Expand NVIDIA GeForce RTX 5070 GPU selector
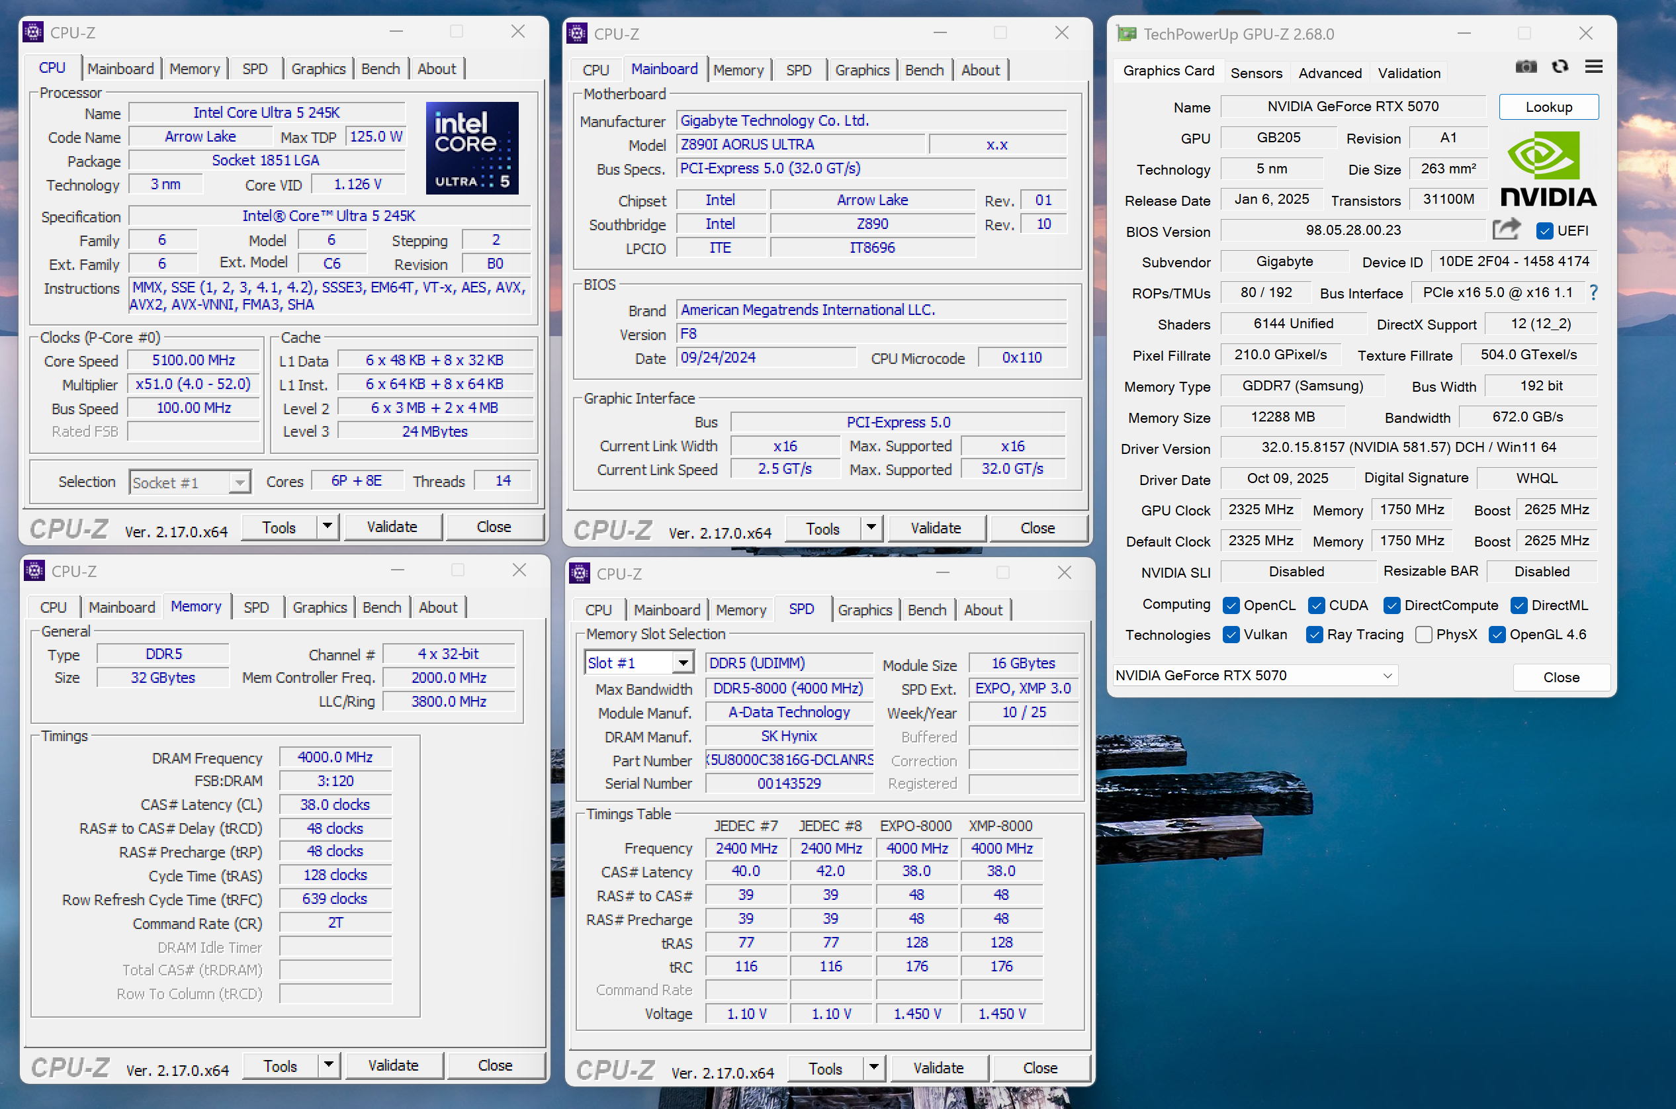The width and height of the screenshot is (1676, 1109). (x=1388, y=676)
